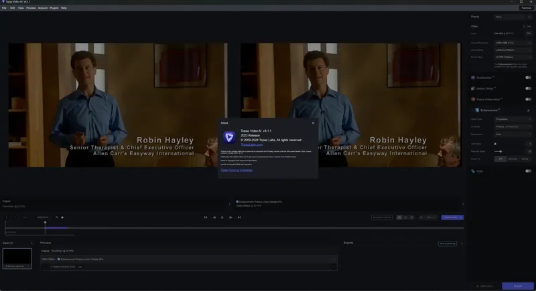Open the Plugins menu
Image resolution: width=536 pixels, height=291 pixels.
point(54,8)
